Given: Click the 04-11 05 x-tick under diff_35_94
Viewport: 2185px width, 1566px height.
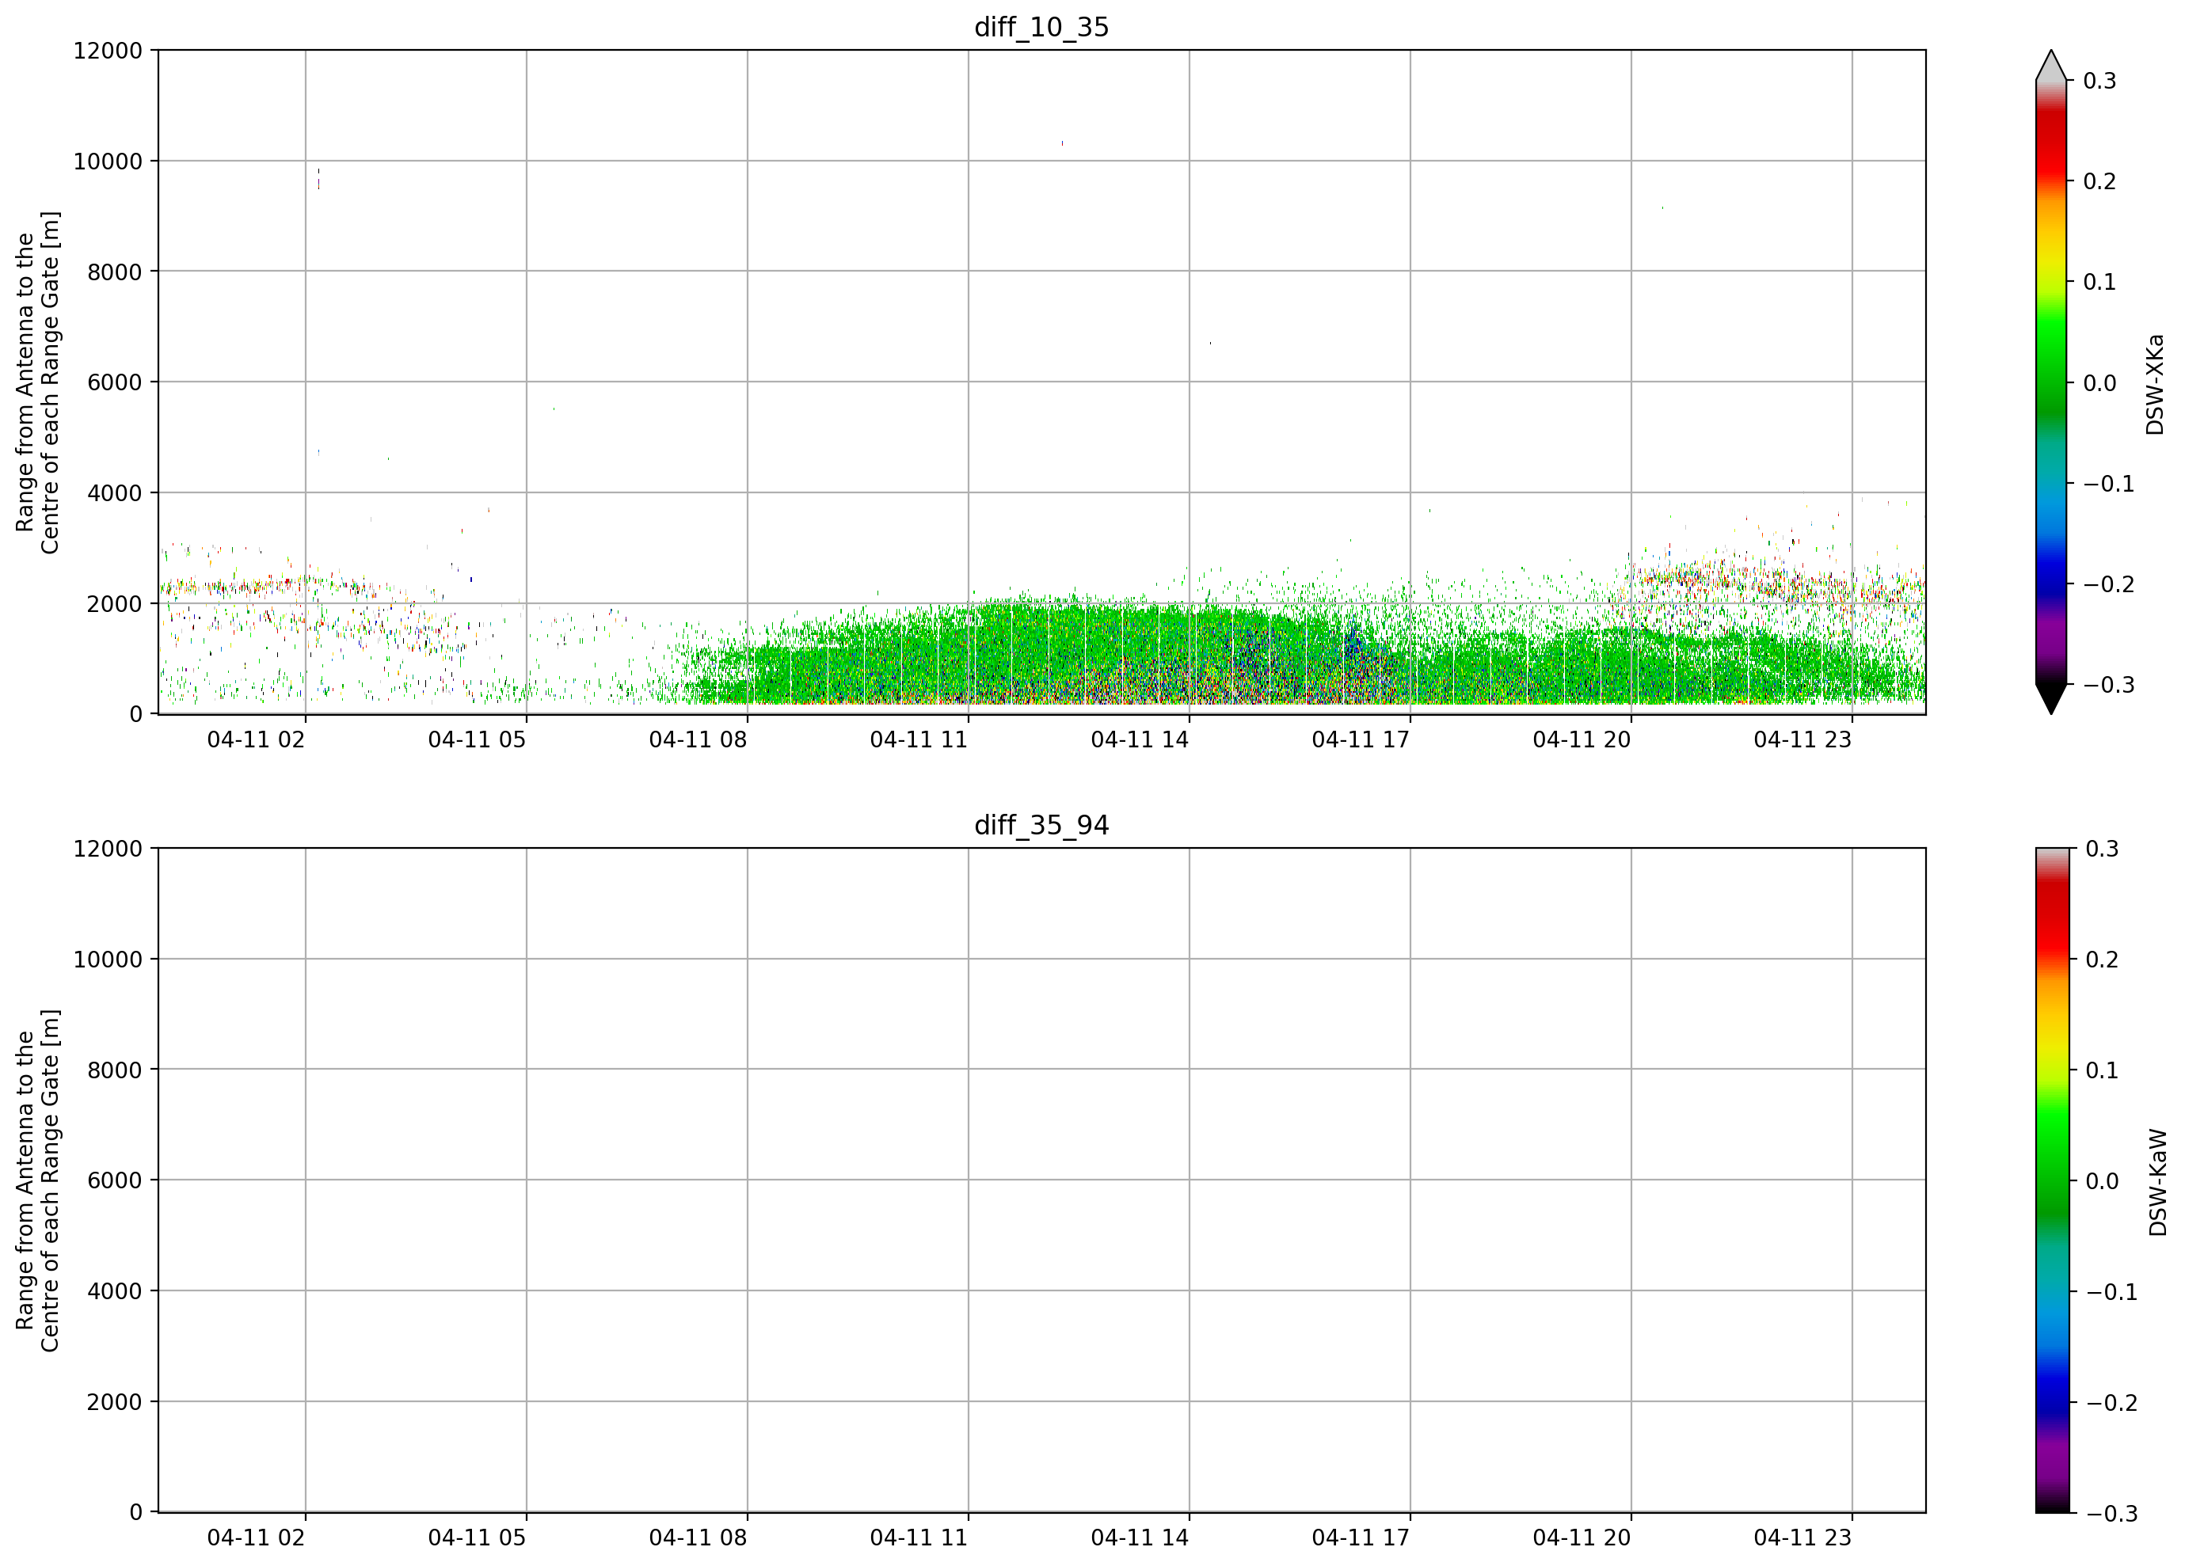Looking at the screenshot, I should pyautogui.click(x=477, y=1538).
